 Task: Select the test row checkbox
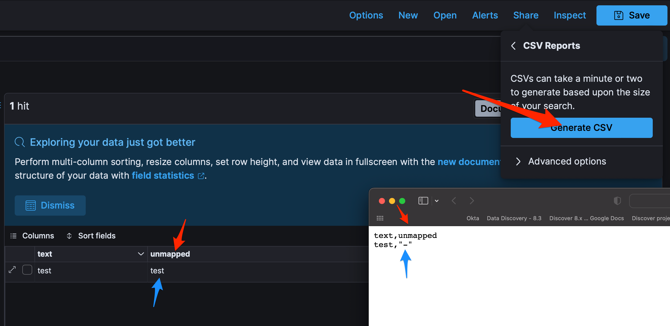[x=27, y=270]
